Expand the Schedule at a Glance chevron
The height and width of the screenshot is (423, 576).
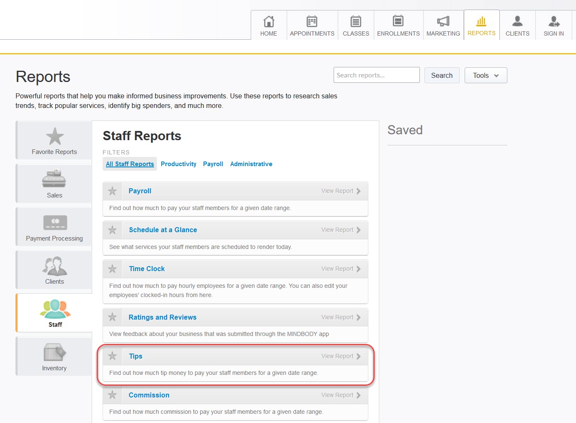tap(358, 230)
